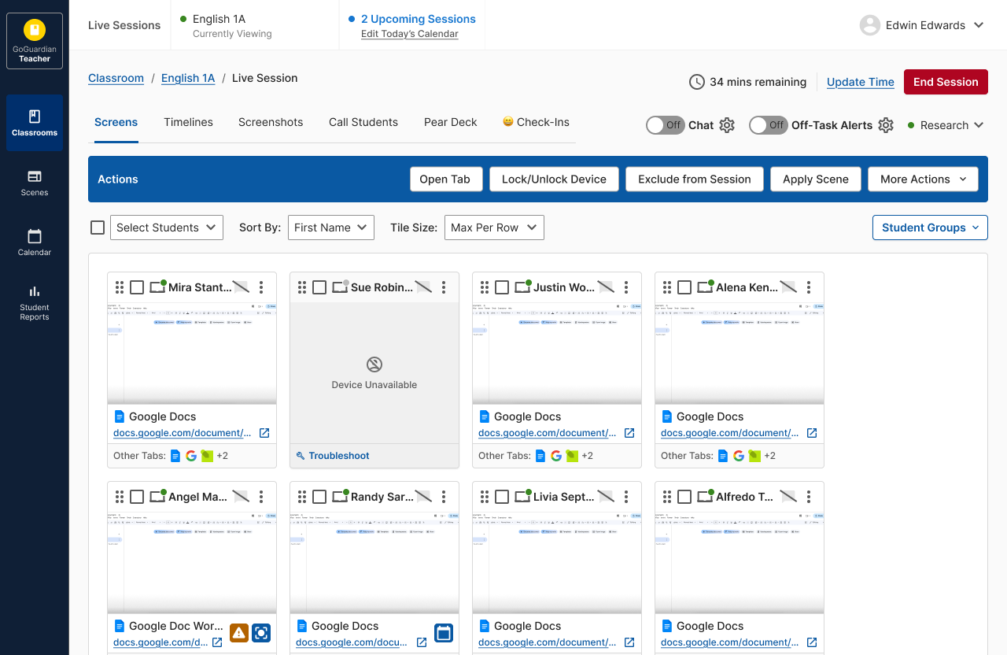Click End Session button

946,82
